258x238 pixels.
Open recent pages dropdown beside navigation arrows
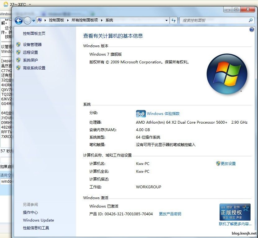(x=34, y=21)
